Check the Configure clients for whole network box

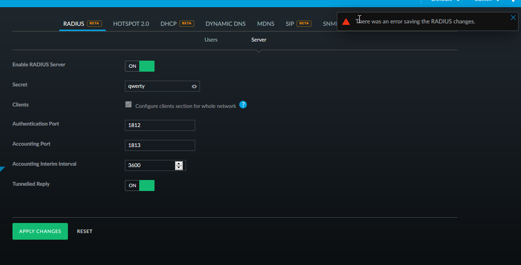(128, 105)
